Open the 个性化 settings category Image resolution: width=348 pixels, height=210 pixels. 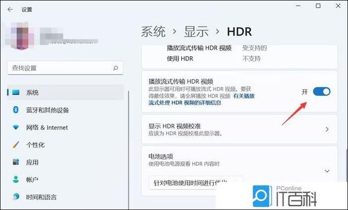[65, 145]
